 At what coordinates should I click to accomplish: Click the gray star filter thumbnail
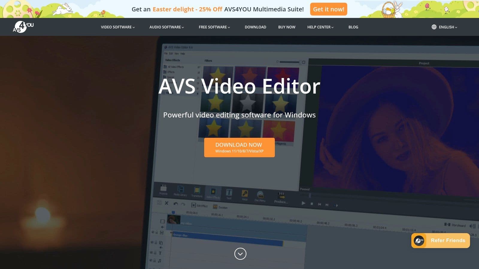(x=248, y=103)
